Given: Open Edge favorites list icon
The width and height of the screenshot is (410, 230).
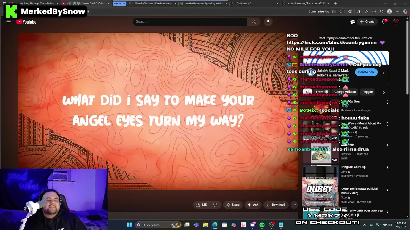Looking at the screenshot, I should point(366,11).
